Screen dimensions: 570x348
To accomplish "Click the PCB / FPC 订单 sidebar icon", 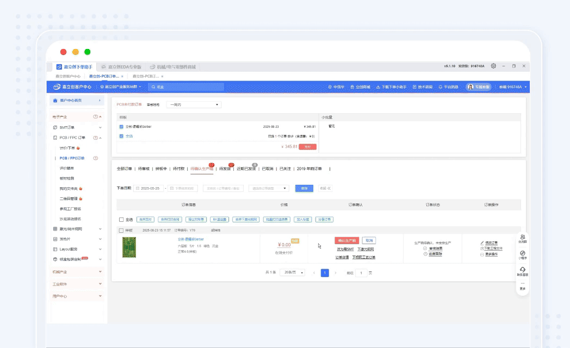I will (55, 138).
